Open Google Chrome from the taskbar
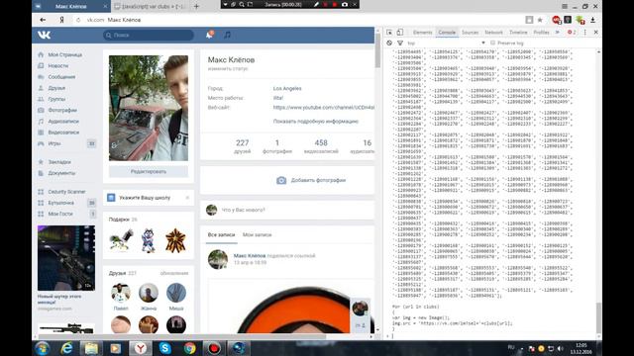Viewport: 634px width, 356px height. (189, 348)
